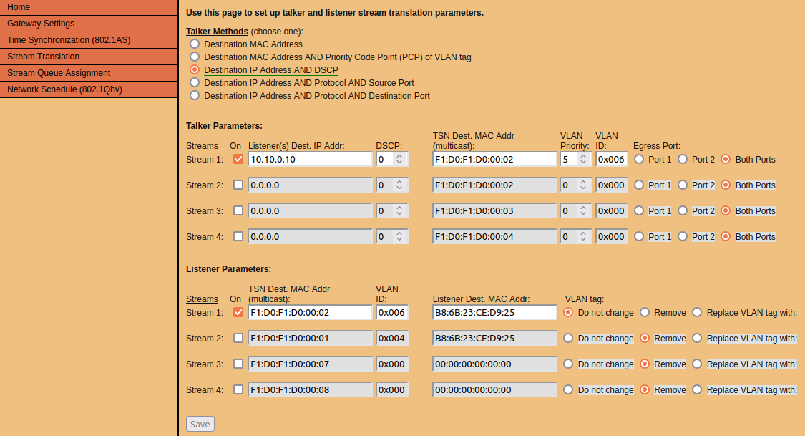Viewport: 805px width, 436px height.
Task: Click talker Stream 2 VLAN Priority spinner
Action: point(583,185)
